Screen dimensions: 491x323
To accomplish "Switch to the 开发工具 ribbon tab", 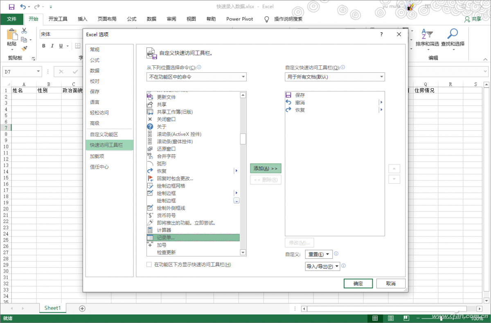I will tap(58, 19).
